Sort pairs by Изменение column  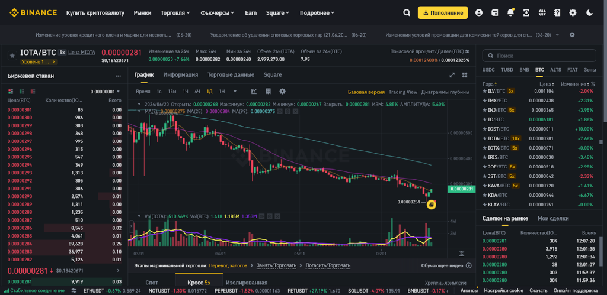click(574, 84)
